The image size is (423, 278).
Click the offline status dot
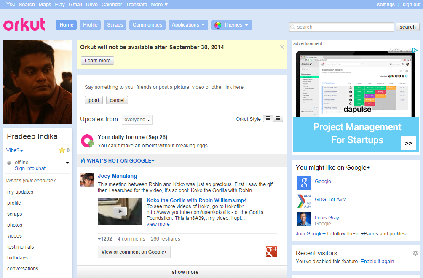[x=9, y=163]
